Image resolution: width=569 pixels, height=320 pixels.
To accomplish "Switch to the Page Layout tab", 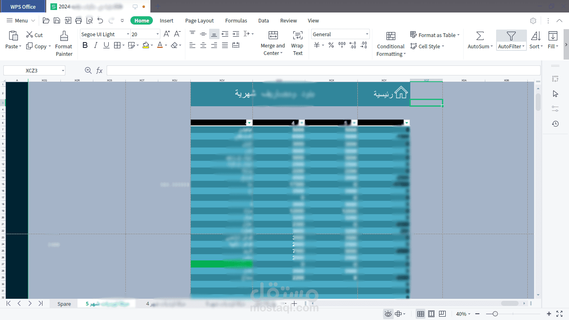I will point(200,20).
